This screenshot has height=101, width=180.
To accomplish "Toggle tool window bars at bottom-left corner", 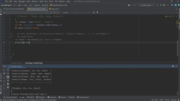I will 1,100.
